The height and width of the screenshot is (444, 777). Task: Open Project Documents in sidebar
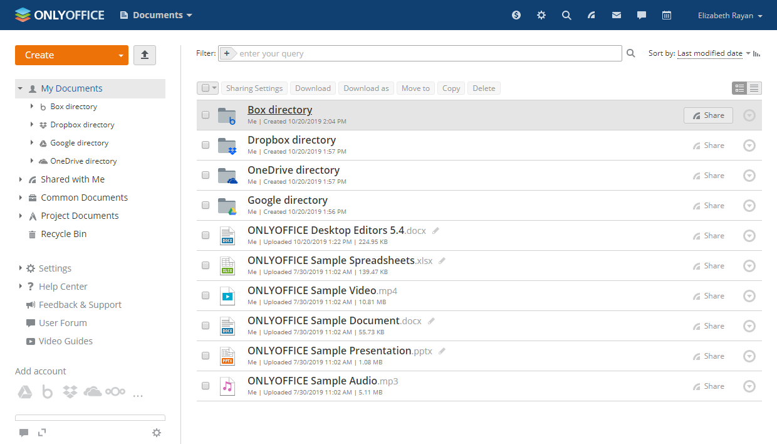point(80,216)
